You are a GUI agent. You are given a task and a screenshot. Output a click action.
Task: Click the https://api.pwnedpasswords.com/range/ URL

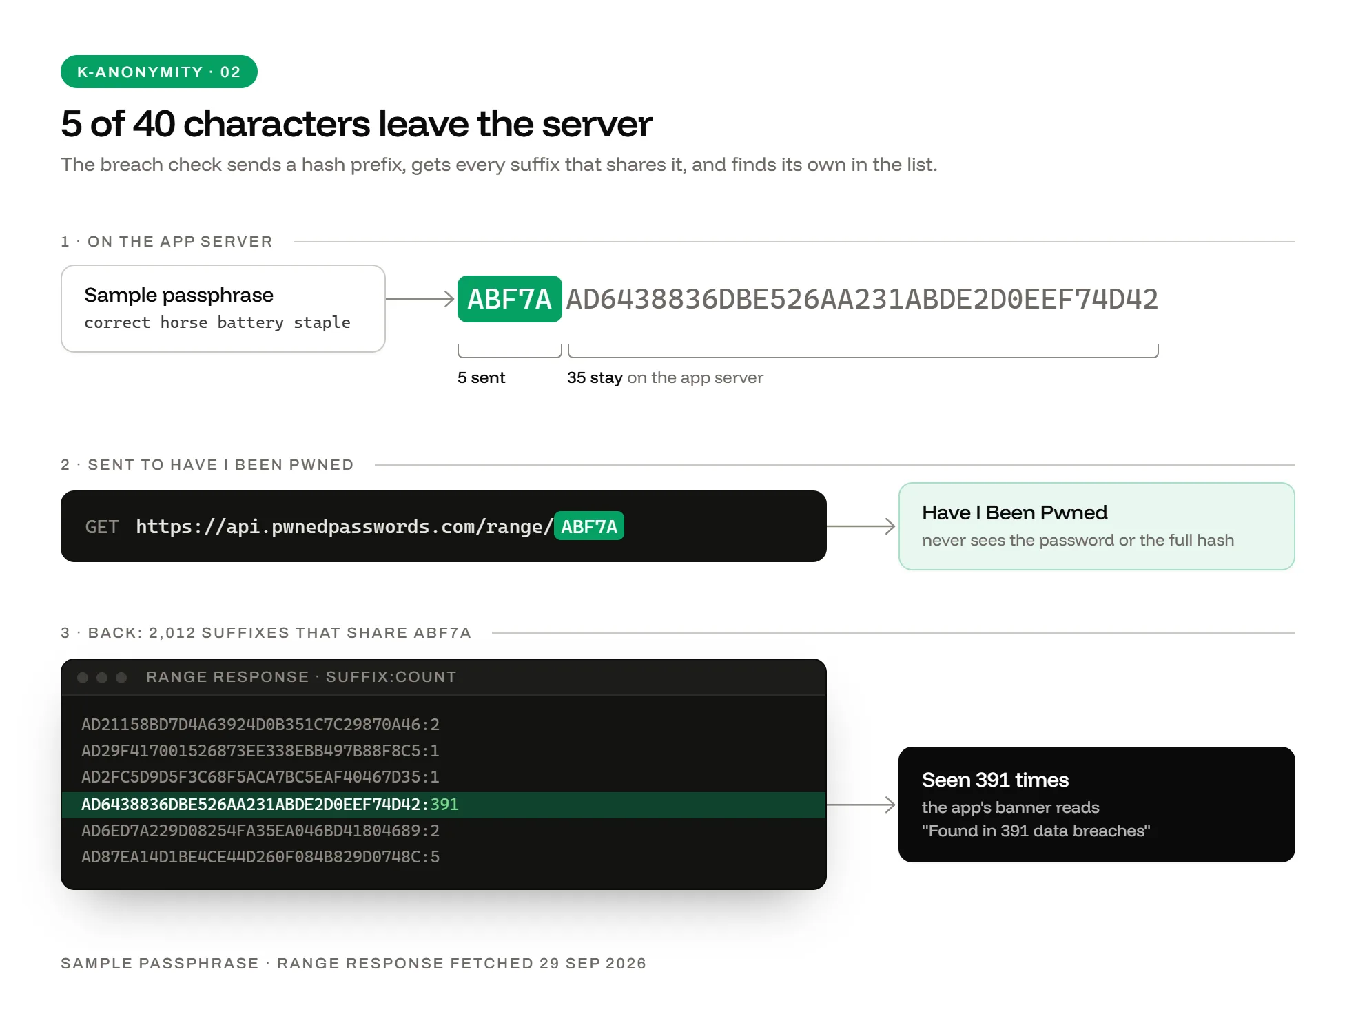pyautogui.click(x=345, y=527)
